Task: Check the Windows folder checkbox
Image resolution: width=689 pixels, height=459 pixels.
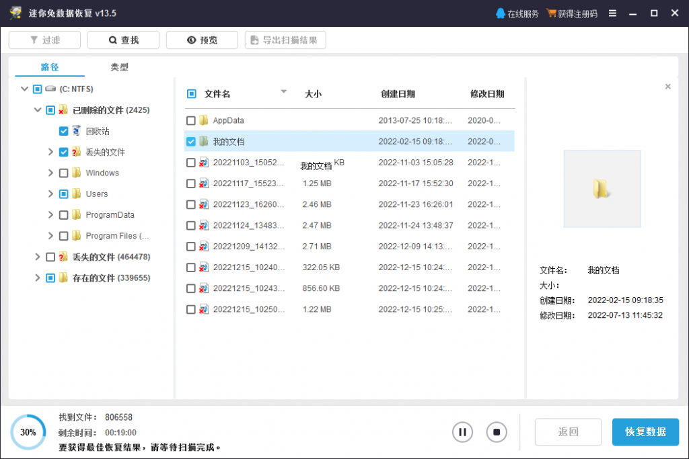Action: click(x=63, y=173)
